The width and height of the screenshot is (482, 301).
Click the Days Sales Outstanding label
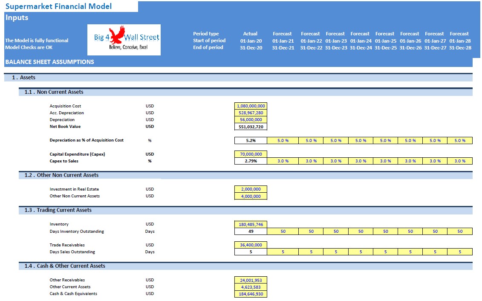pyautogui.click(x=72, y=252)
